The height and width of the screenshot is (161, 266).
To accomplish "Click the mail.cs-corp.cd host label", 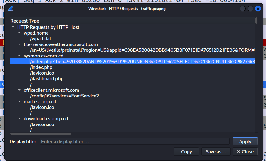I will 40,102.
